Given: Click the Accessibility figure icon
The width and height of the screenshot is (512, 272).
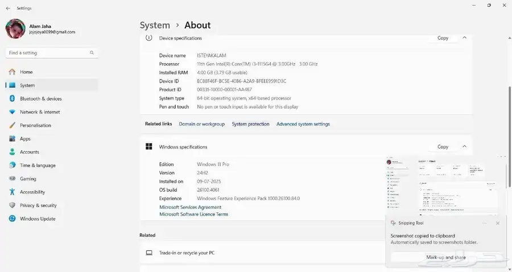Looking at the screenshot, I should pyautogui.click(x=12, y=192).
